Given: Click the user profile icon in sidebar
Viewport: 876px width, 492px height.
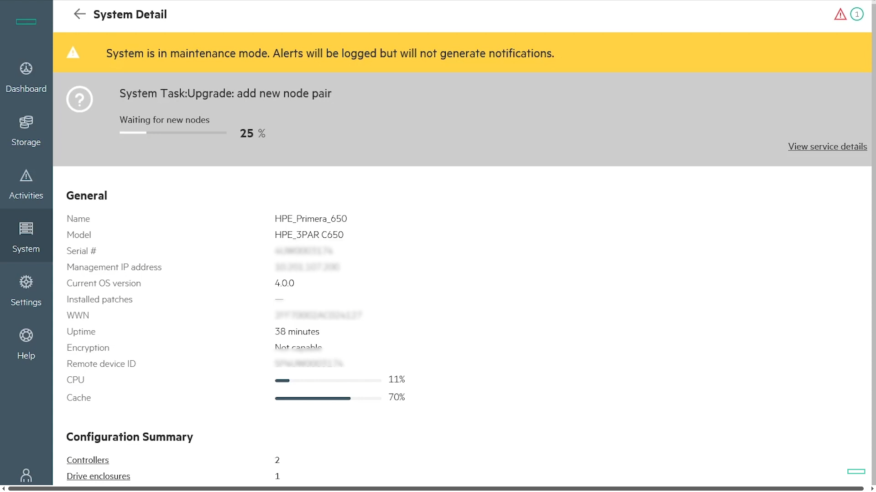Looking at the screenshot, I should [x=26, y=475].
